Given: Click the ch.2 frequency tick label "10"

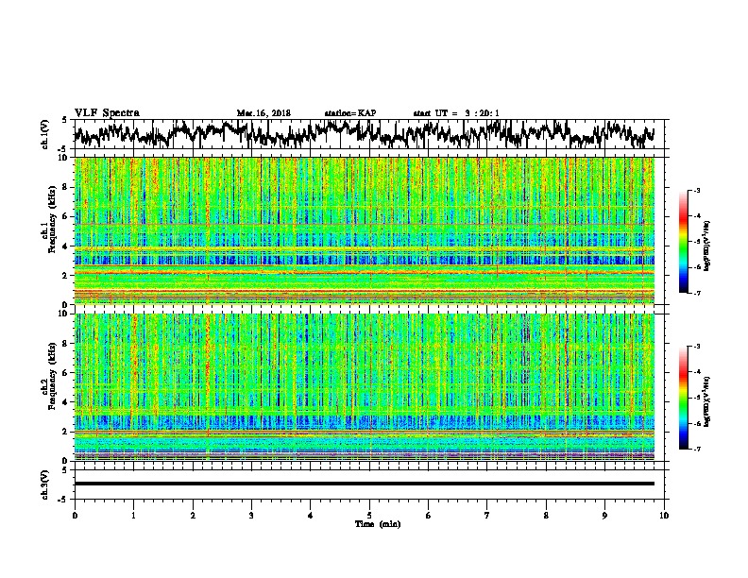Looking at the screenshot, I should (x=64, y=314).
